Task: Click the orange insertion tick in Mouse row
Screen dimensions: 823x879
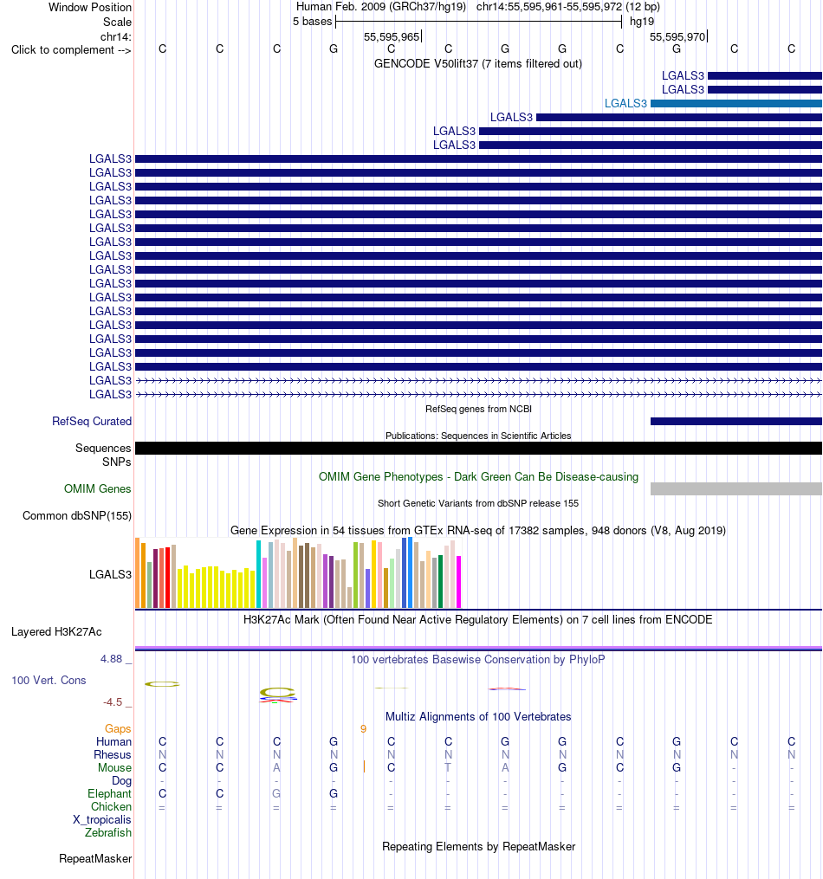Action: point(365,767)
